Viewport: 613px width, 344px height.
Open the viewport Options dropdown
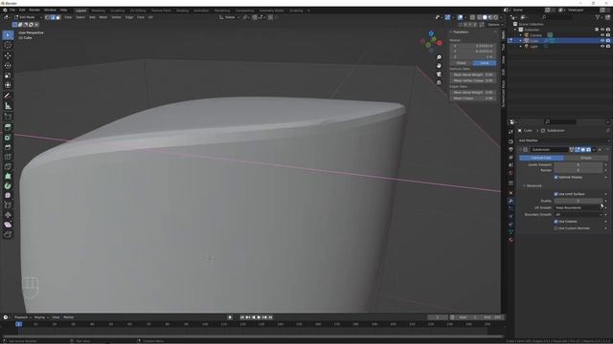494,25
